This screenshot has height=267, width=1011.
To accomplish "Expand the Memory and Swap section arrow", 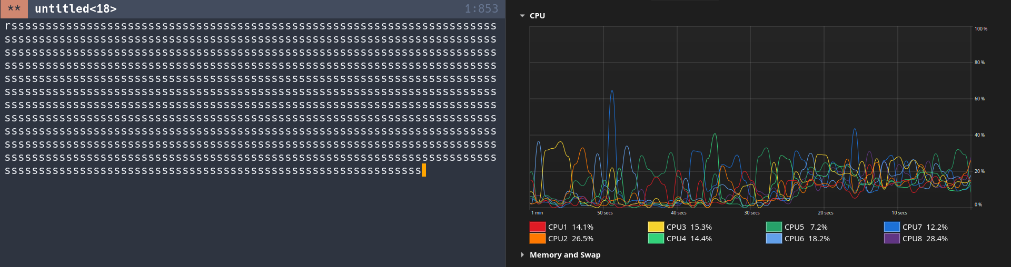I will click(522, 255).
